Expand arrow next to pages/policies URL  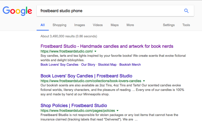pos(117,111)
